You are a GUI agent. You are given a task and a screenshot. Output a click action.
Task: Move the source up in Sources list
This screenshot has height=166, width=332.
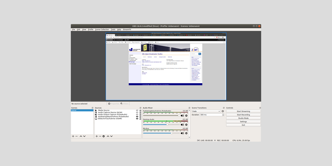[108, 136]
